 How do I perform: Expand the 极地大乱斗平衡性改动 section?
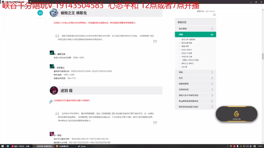click(x=196, y=95)
